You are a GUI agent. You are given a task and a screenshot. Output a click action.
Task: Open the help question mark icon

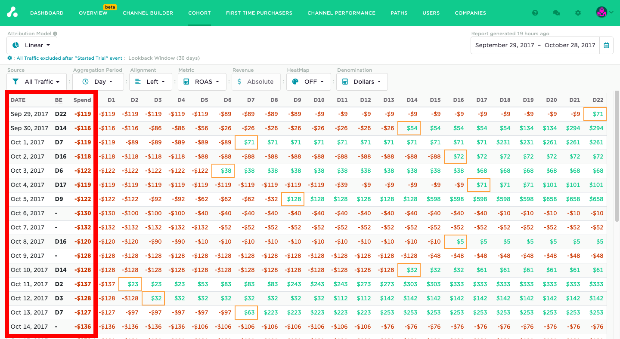coord(535,13)
